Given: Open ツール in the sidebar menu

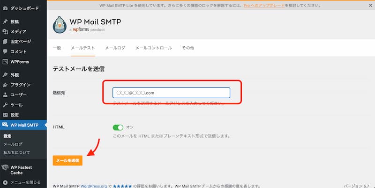Looking at the screenshot, I should pyautogui.click(x=16, y=105).
